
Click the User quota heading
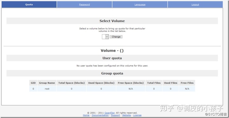pyautogui.click(x=112, y=58)
